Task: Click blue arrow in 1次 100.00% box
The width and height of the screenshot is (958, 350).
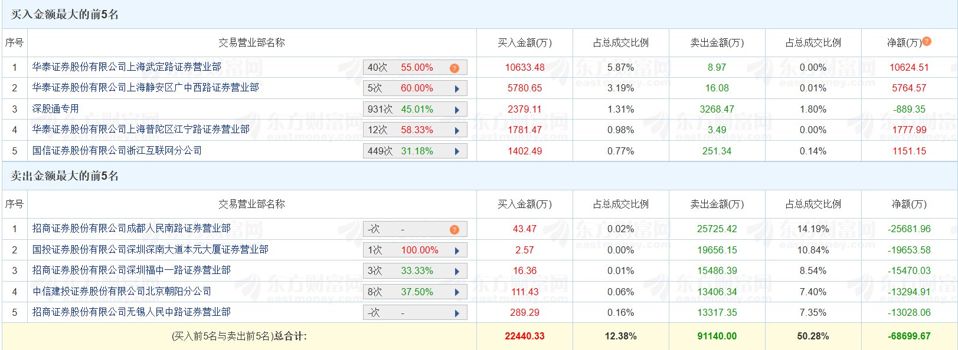Action: coord(457,251)
